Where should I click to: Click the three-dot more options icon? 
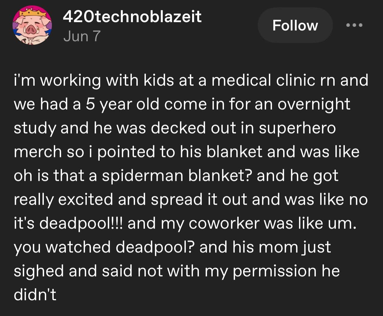tap(354, 25)
